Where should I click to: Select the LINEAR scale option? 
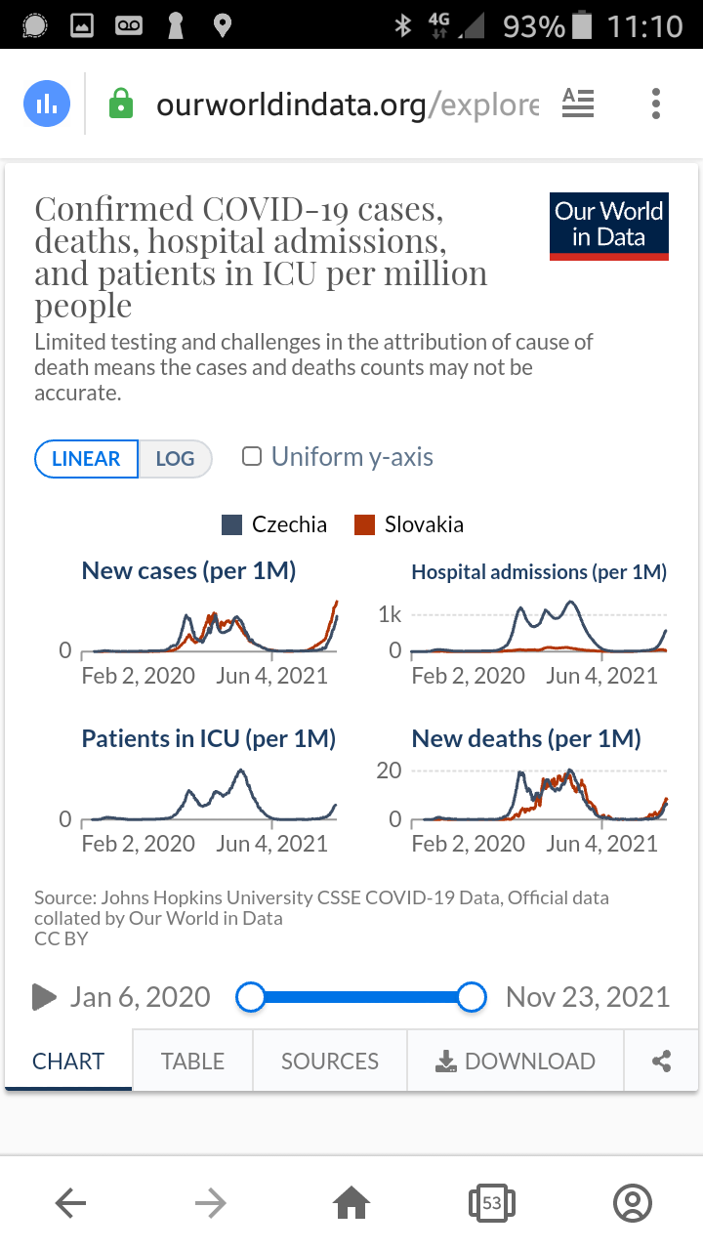pos(86,459)
